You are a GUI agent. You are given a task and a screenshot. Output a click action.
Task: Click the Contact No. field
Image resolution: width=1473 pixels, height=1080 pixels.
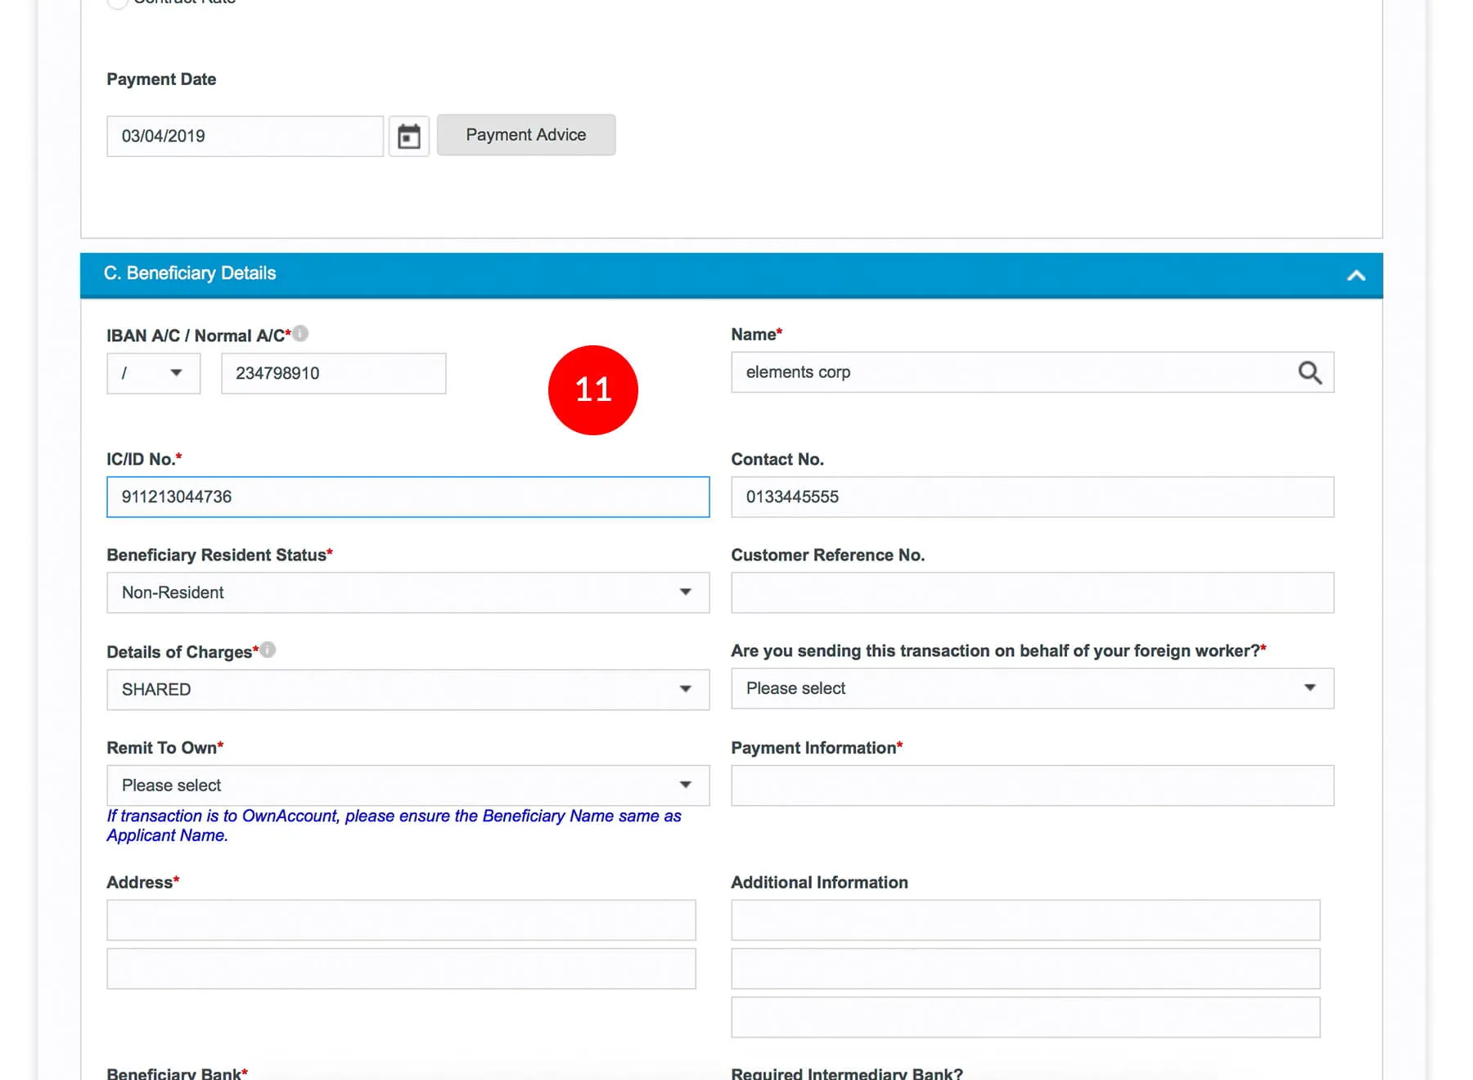pyautogui.click(x=1031, y=497)
